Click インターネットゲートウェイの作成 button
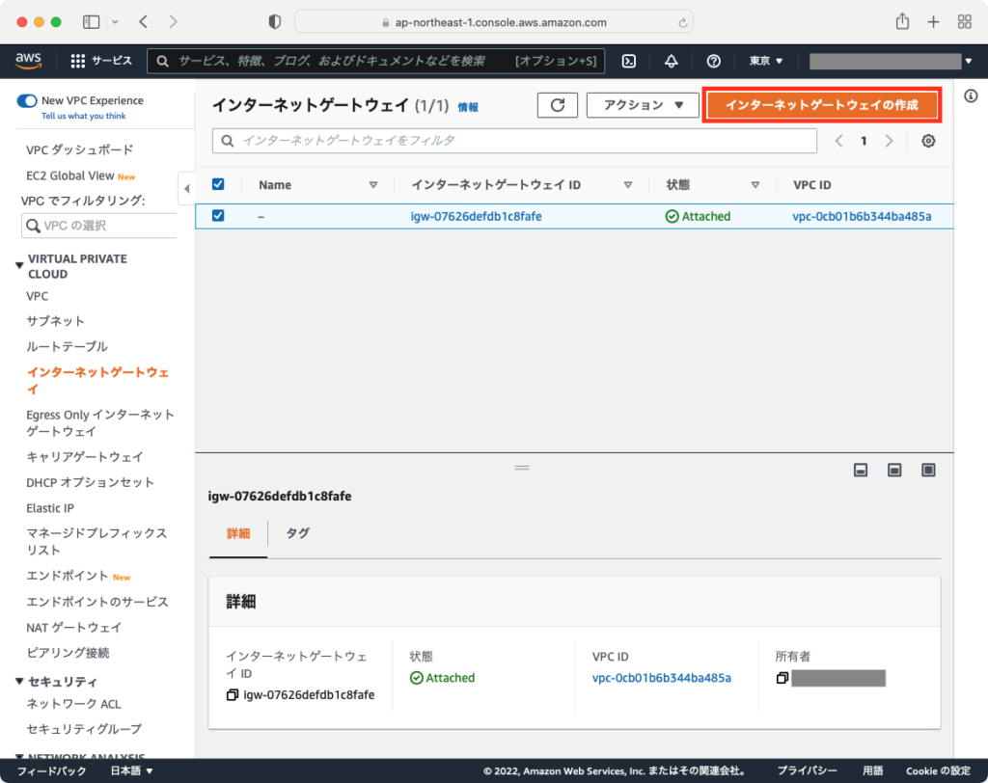 tap(822, 104)
